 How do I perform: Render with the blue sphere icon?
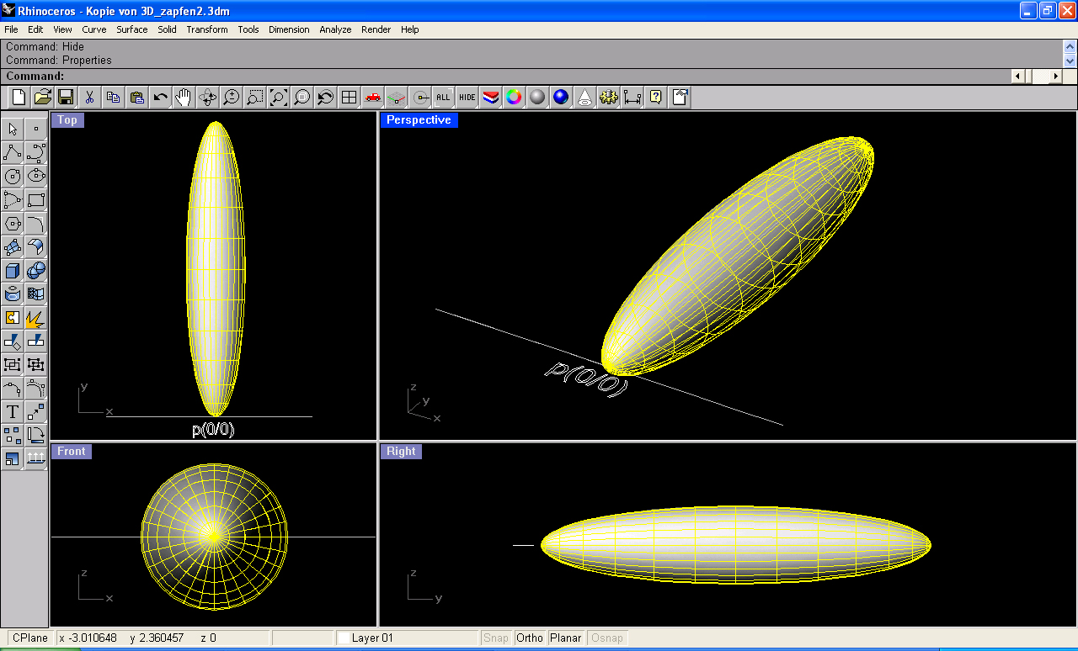[x=561, y=98]
